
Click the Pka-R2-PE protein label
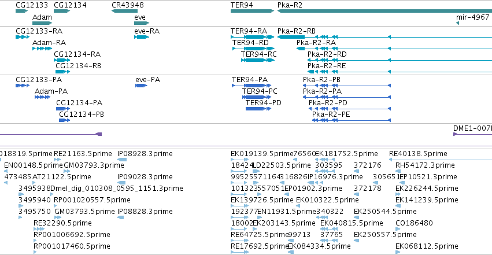(331, 114)
